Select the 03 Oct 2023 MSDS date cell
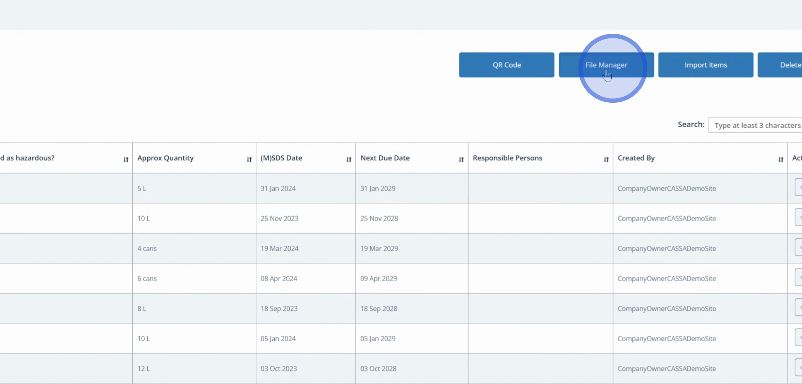Viewport: 802px width, 384px height. point(278,369)
